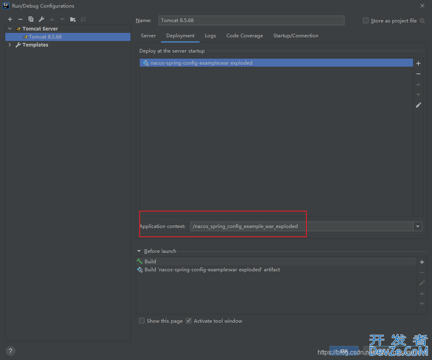Image resolution: width=432 pixels, height=360 pixels.
Task: Disable Activate tool window checkbox
Action: click(189, 321)
